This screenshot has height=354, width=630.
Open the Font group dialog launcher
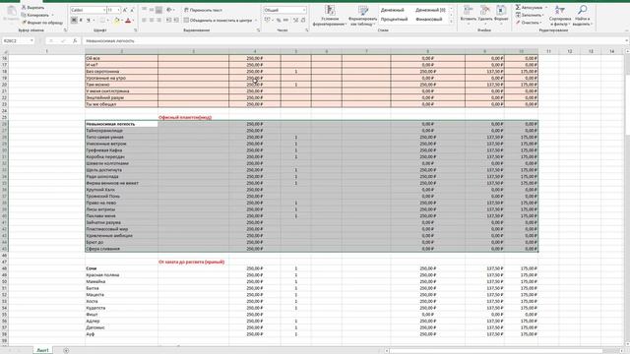(x=136, y=30)
